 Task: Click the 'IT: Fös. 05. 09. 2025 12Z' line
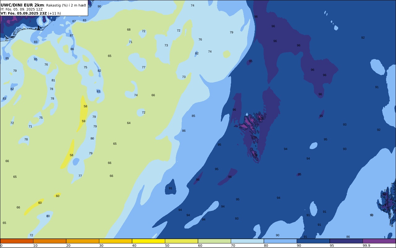click(x=22, y=9)
